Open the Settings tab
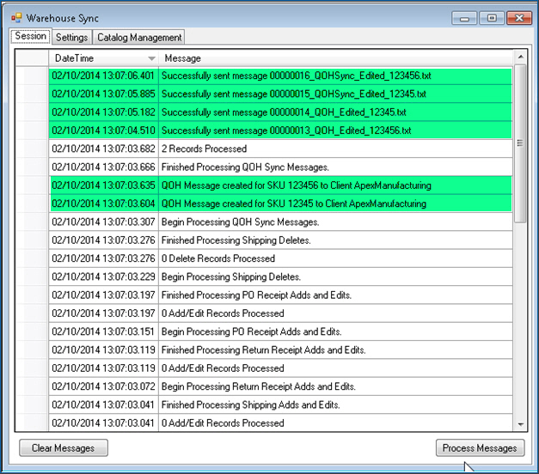Screen dimensions: 539x474 click(72, 37)
